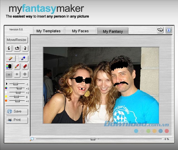Image resolution: width=178 pixels, height=150 pixels.
Task: Select the red pencil drawing tool
Action: click(17, 66)
